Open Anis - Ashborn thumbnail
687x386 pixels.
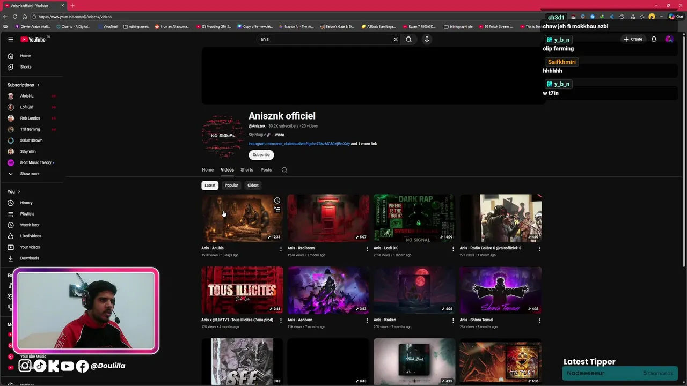(328, 290)
